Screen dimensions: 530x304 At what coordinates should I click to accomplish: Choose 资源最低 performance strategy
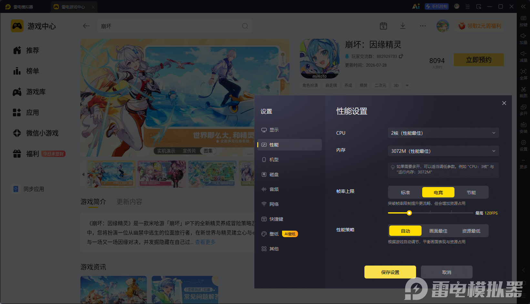pyautogui.click(x=471, y=231)
